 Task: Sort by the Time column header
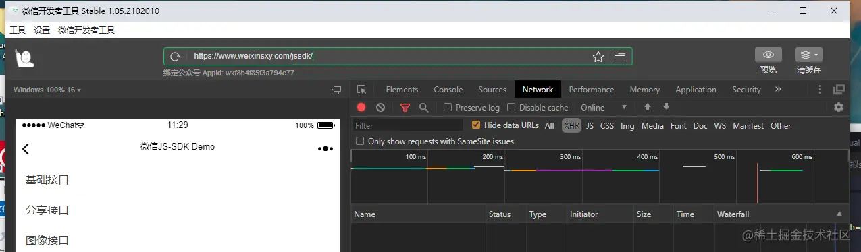point(694,214)
